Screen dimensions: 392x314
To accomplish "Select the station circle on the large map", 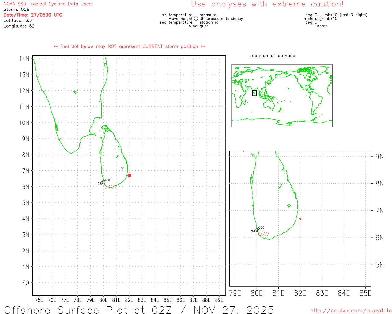I will 104,182.
